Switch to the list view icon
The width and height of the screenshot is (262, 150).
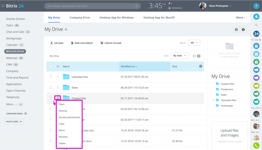[199, 56]
